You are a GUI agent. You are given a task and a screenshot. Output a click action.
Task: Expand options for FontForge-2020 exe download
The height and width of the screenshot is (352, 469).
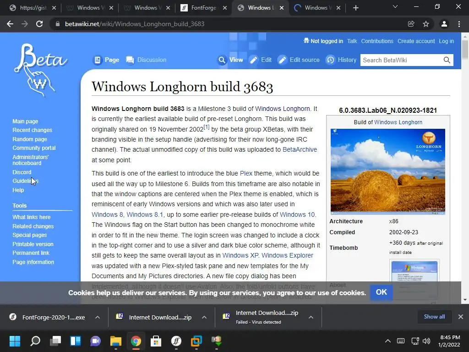(x=98, y=317)
